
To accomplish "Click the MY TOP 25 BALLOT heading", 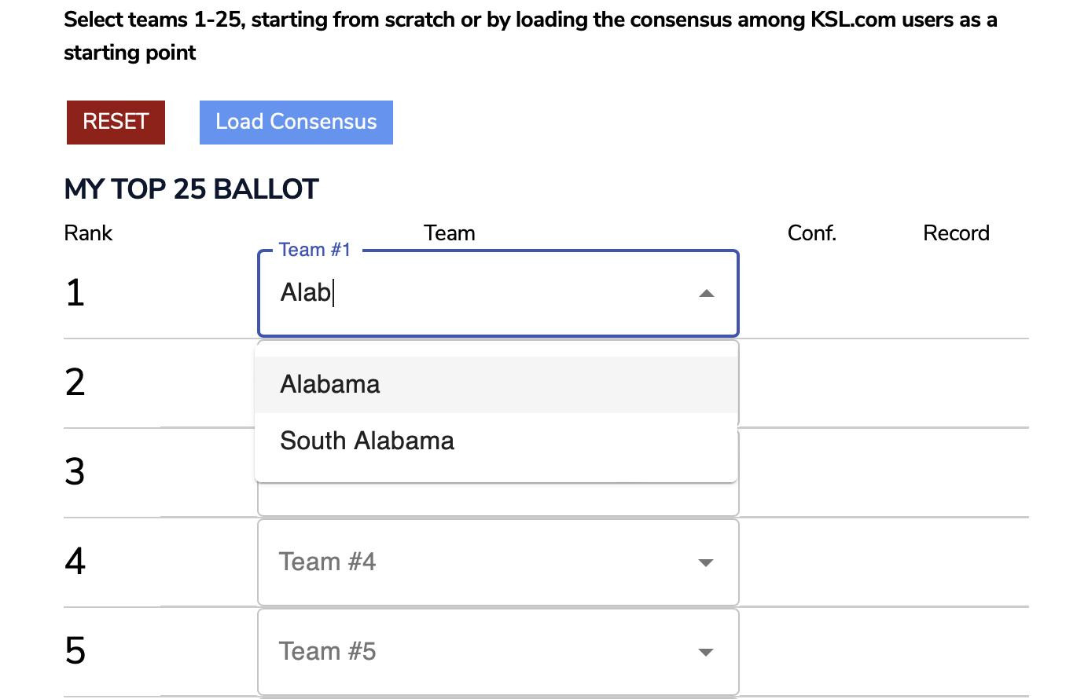I will [x=191, y=189].
